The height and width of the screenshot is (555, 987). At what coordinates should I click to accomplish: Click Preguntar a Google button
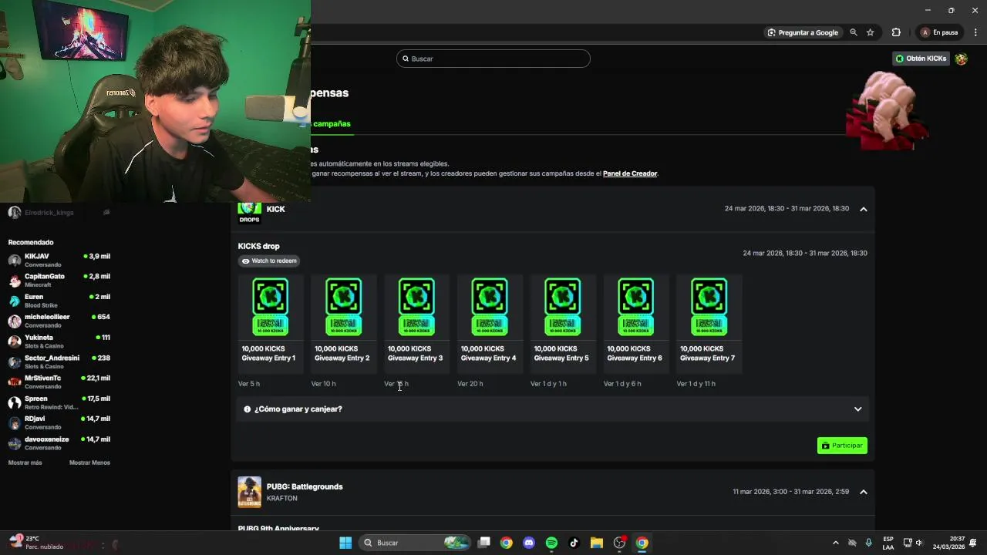tap(803, 32)
